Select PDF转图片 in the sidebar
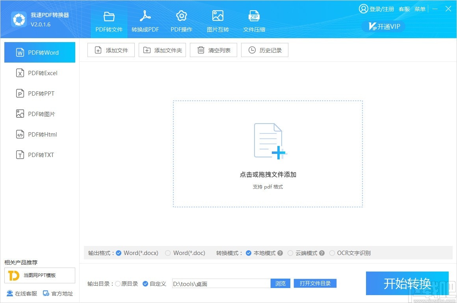 [39, 114]
